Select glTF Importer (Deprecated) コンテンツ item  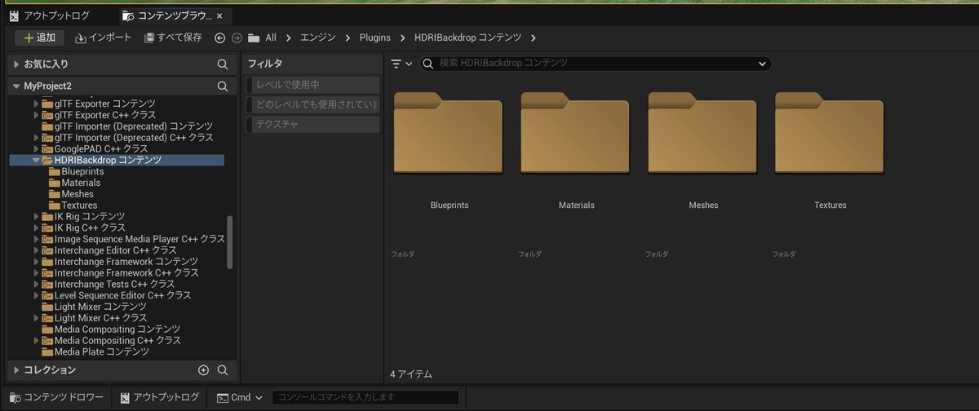click(133, 126)
